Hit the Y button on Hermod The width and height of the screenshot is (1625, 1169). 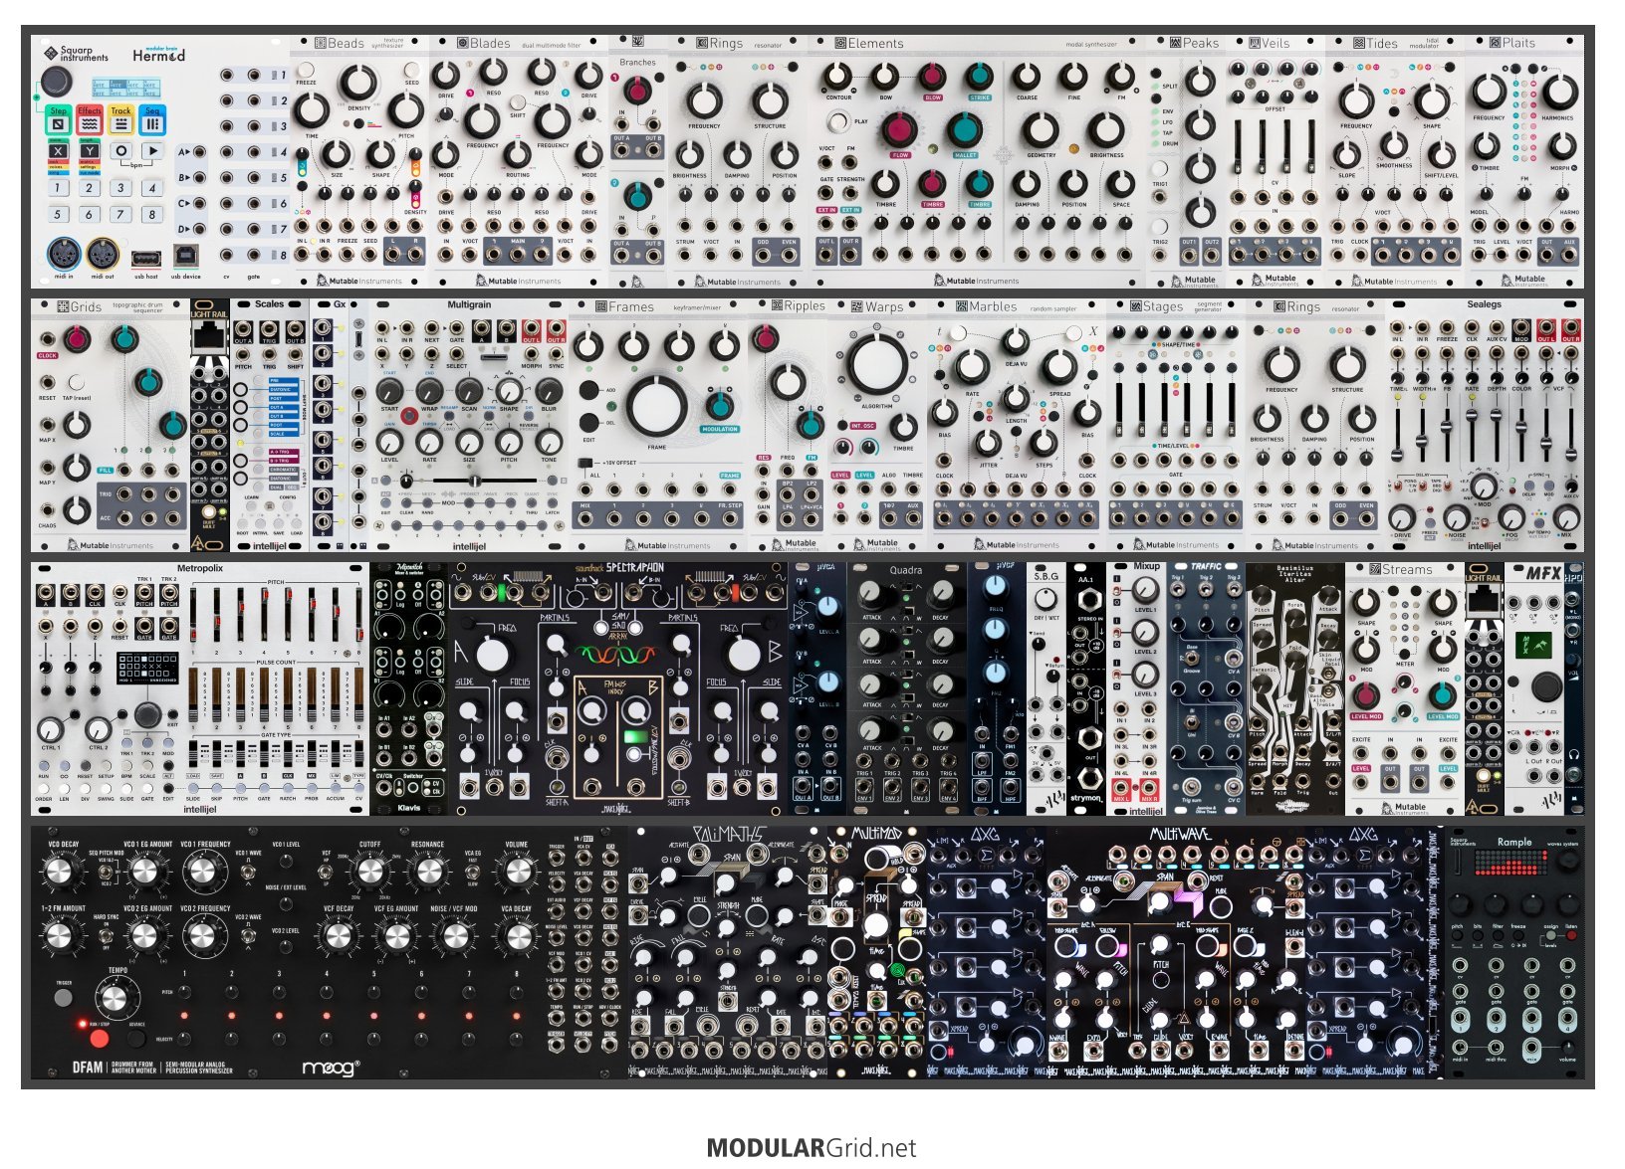[x=90, y=151]
